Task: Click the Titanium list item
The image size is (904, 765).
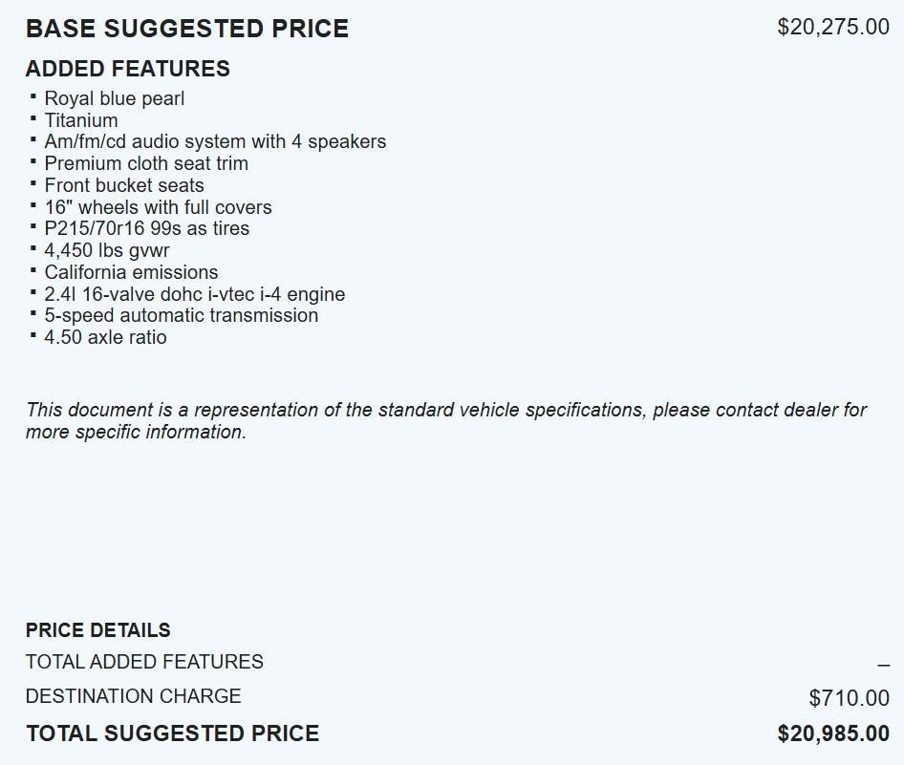Action: pyautogui.click(x=81, y=120)
